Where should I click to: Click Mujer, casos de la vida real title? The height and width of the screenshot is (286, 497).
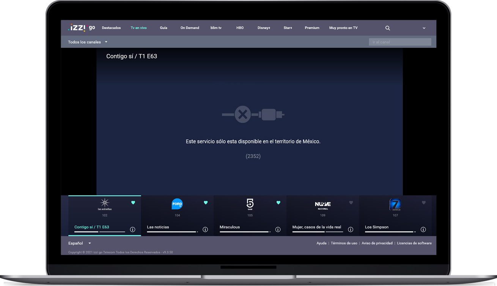(317, 227)
